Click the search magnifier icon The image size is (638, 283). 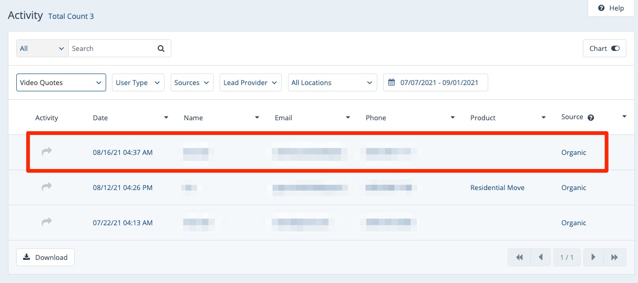161,48
